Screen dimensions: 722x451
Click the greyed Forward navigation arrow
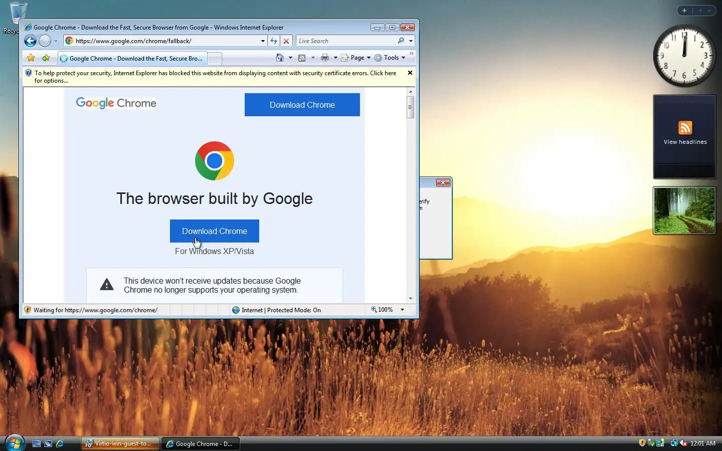(x=45, y=41)
